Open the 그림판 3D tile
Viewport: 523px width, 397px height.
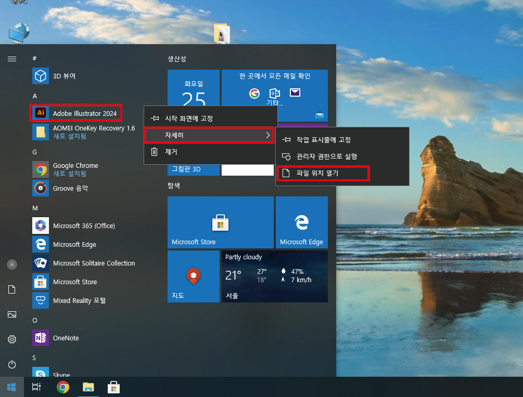(x=194, y=169)
